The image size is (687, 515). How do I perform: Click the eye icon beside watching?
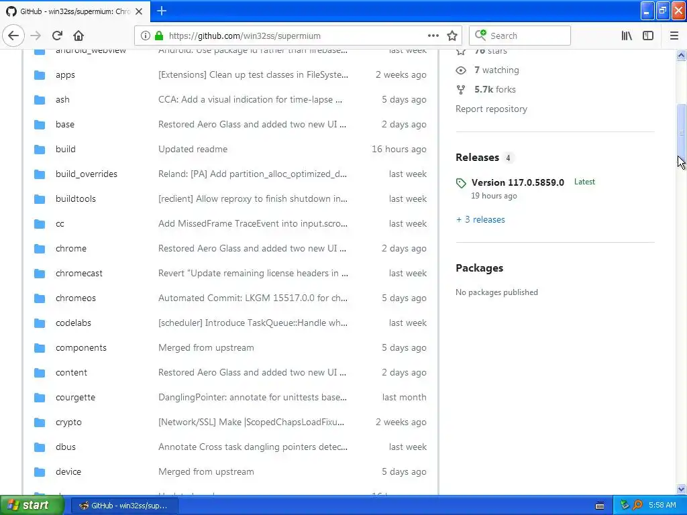pos(460,70)
